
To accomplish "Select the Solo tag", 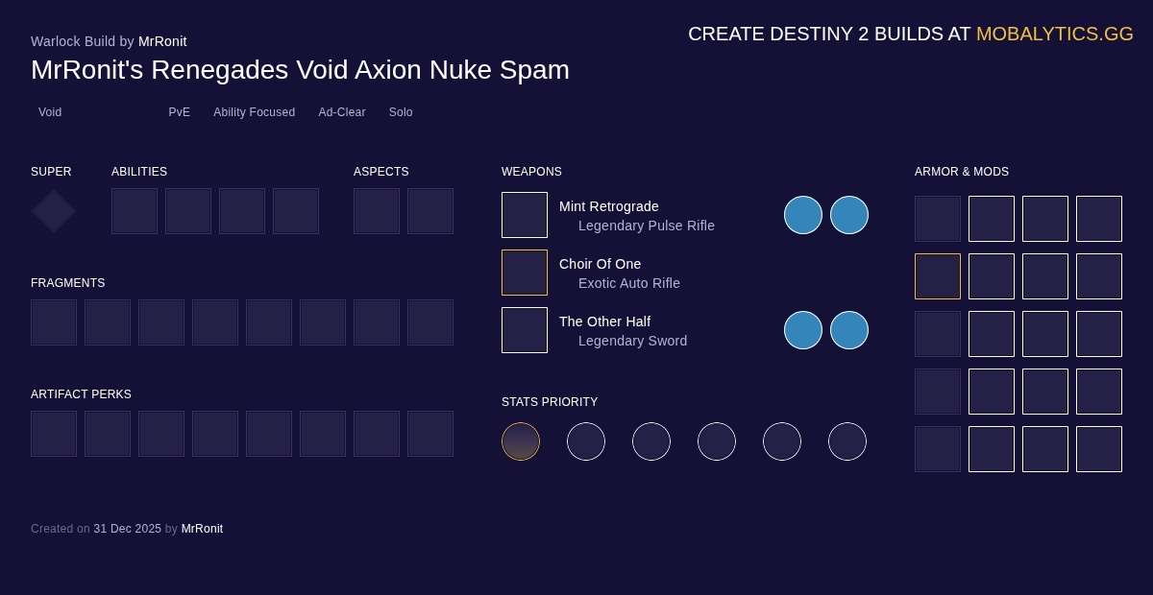I will pos(401,112).
